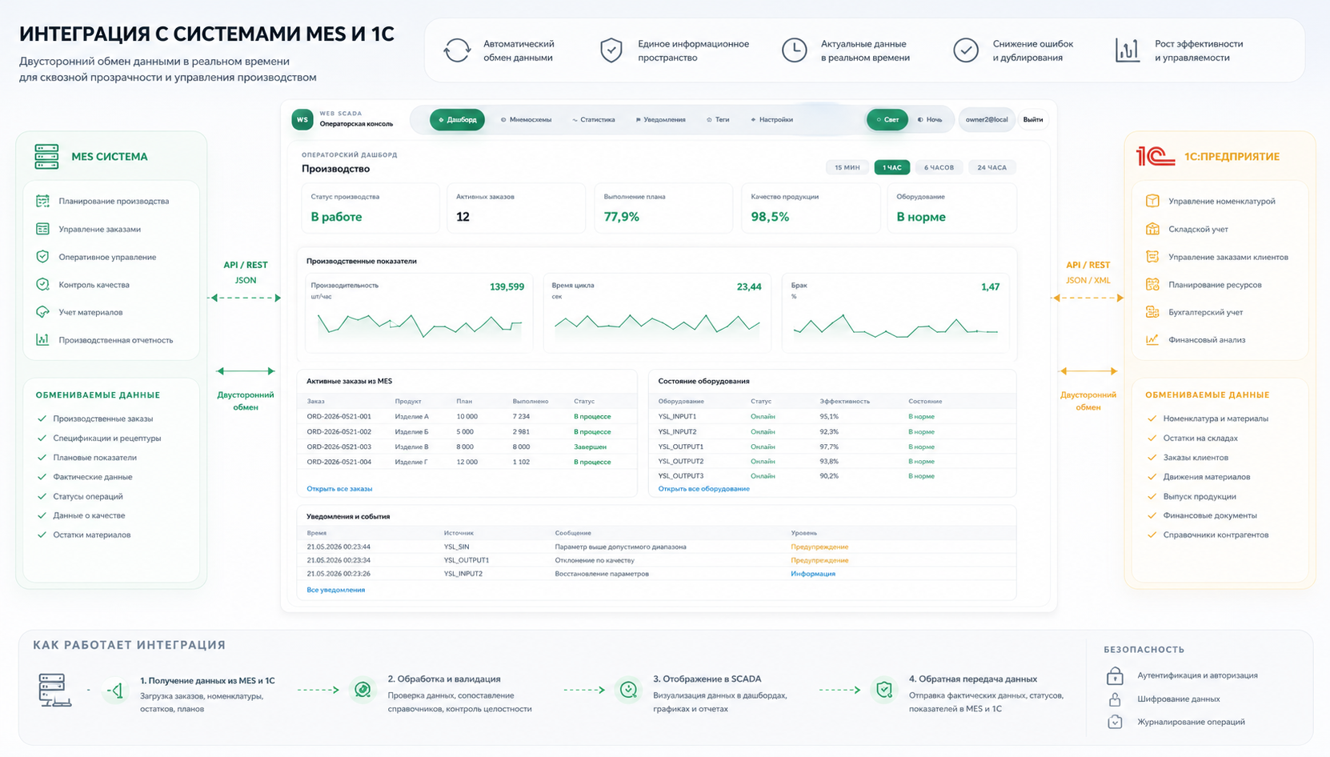Open the Открыть все заказы link

(x=339, y=488)
